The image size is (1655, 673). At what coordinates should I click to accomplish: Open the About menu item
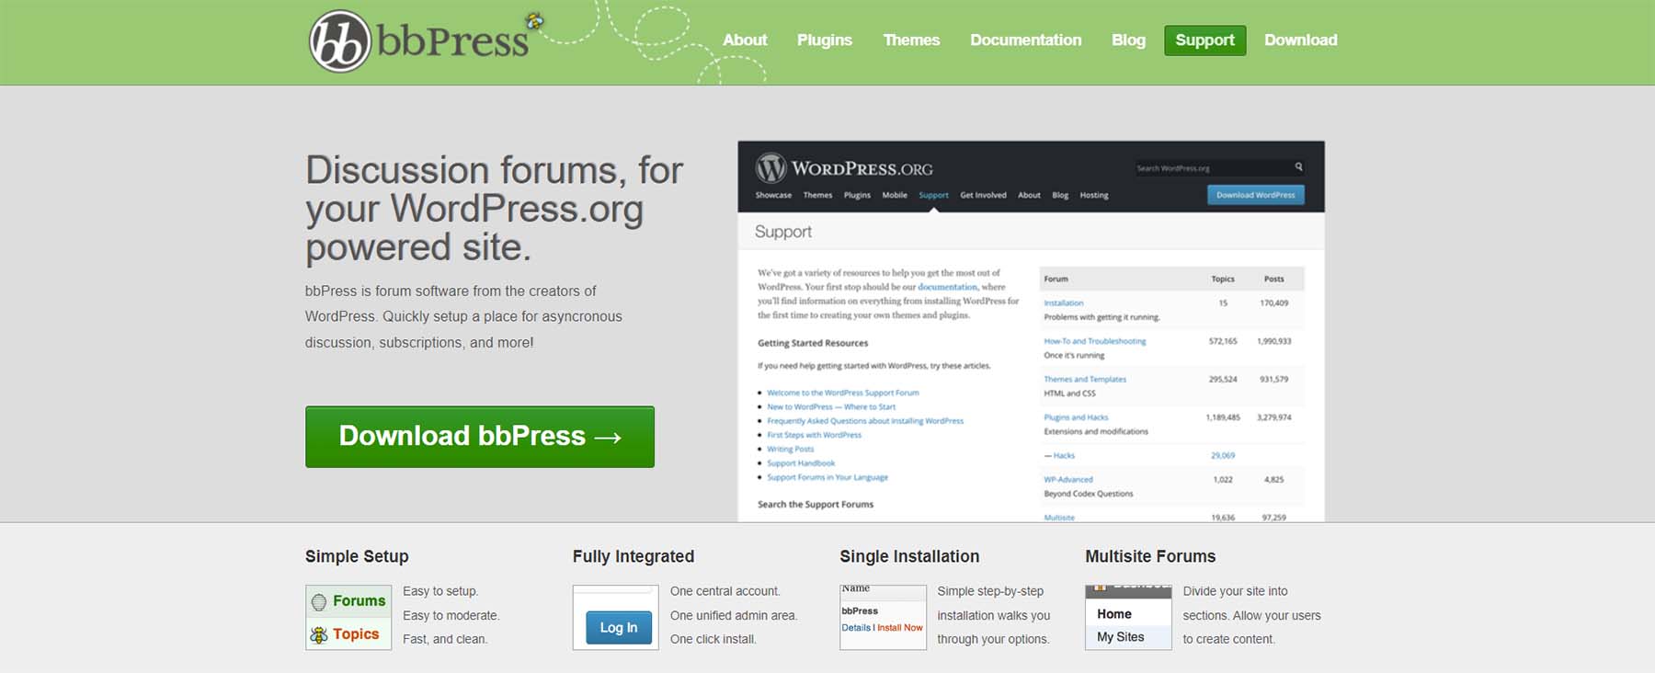[745, 40]
